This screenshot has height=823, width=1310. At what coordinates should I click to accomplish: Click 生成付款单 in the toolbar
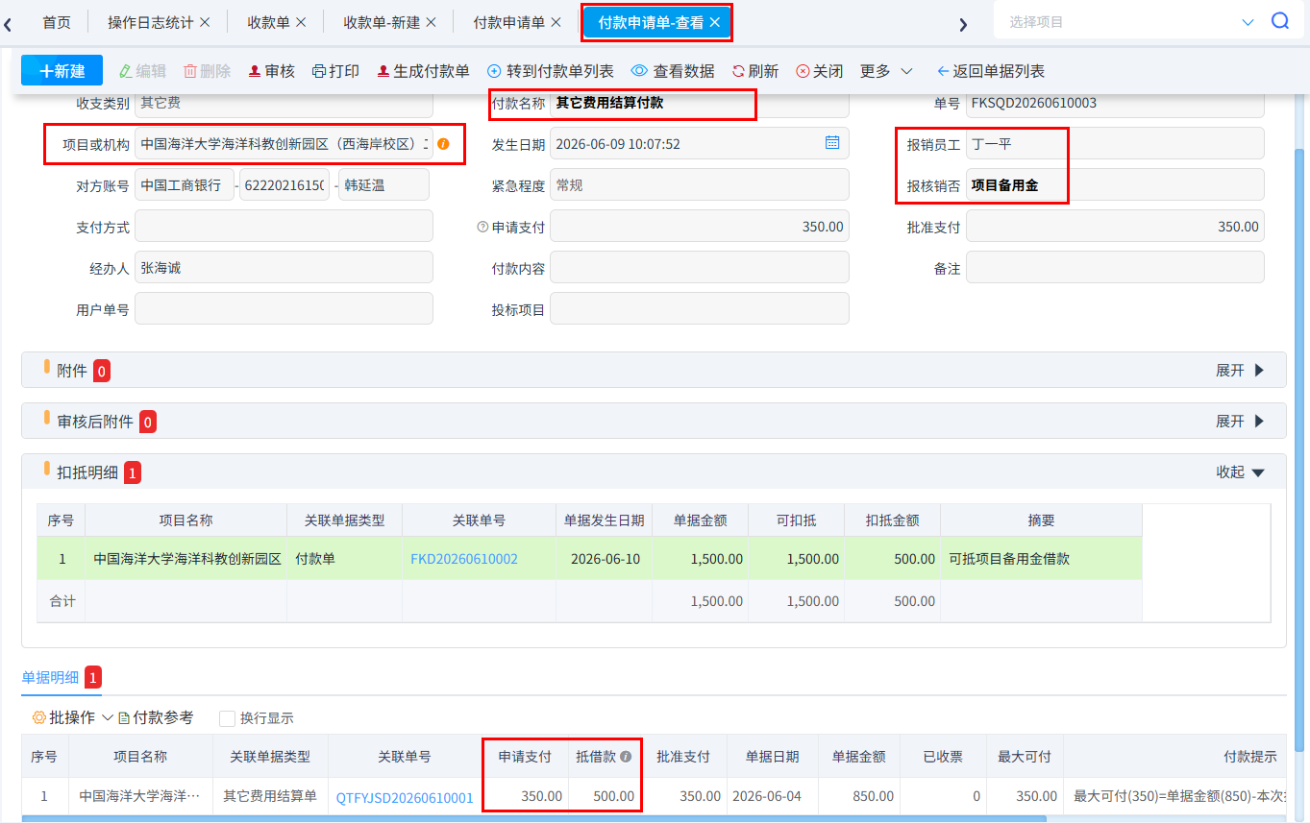coord(423,71)
